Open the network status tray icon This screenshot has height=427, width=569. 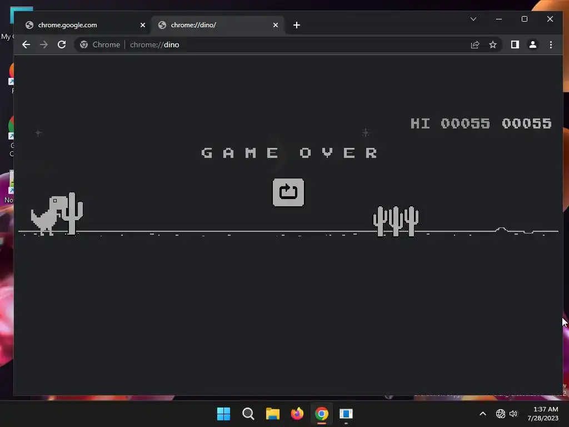[x=501, y=414]
